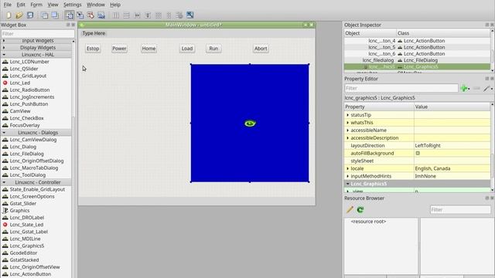This screenshot has width=495, height=278.
Task: Click the Resource Browser filter field
Action: pos(461,209)
